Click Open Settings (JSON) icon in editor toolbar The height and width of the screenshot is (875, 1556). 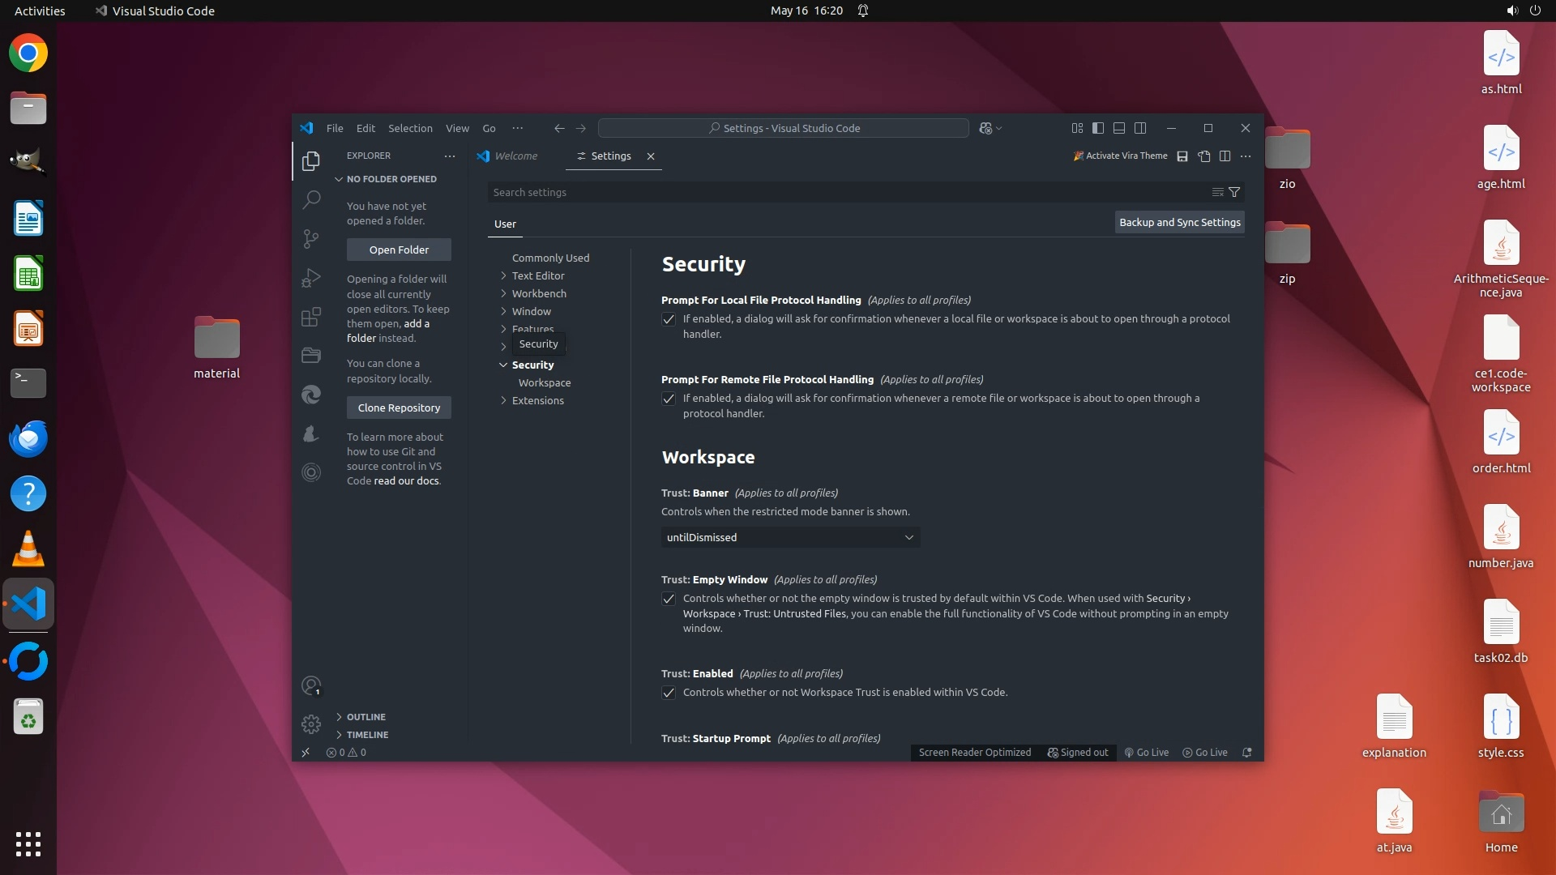[1204, 156]
